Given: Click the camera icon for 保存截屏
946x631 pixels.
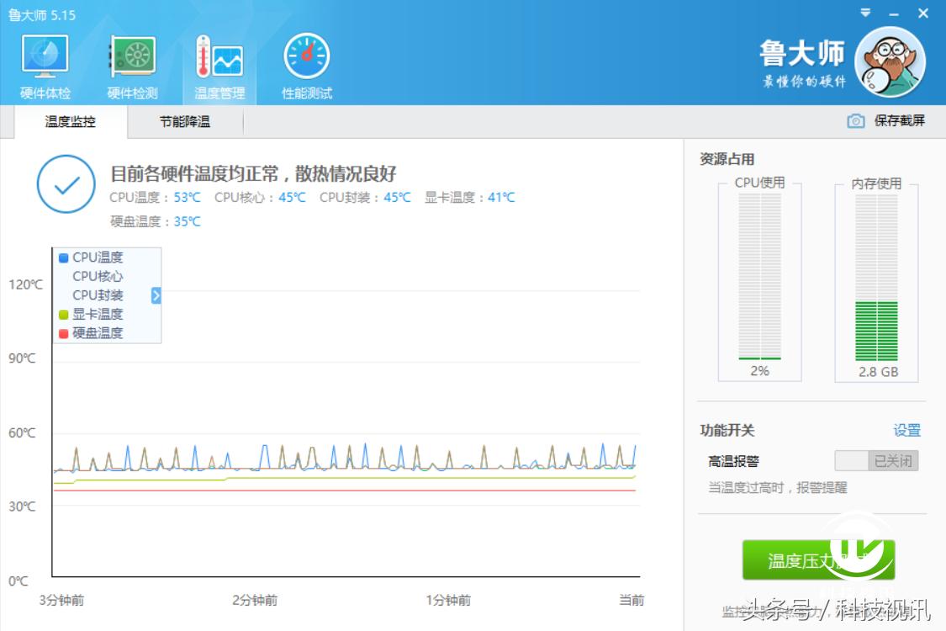Looking at the screenshot, I should (854, 121).
